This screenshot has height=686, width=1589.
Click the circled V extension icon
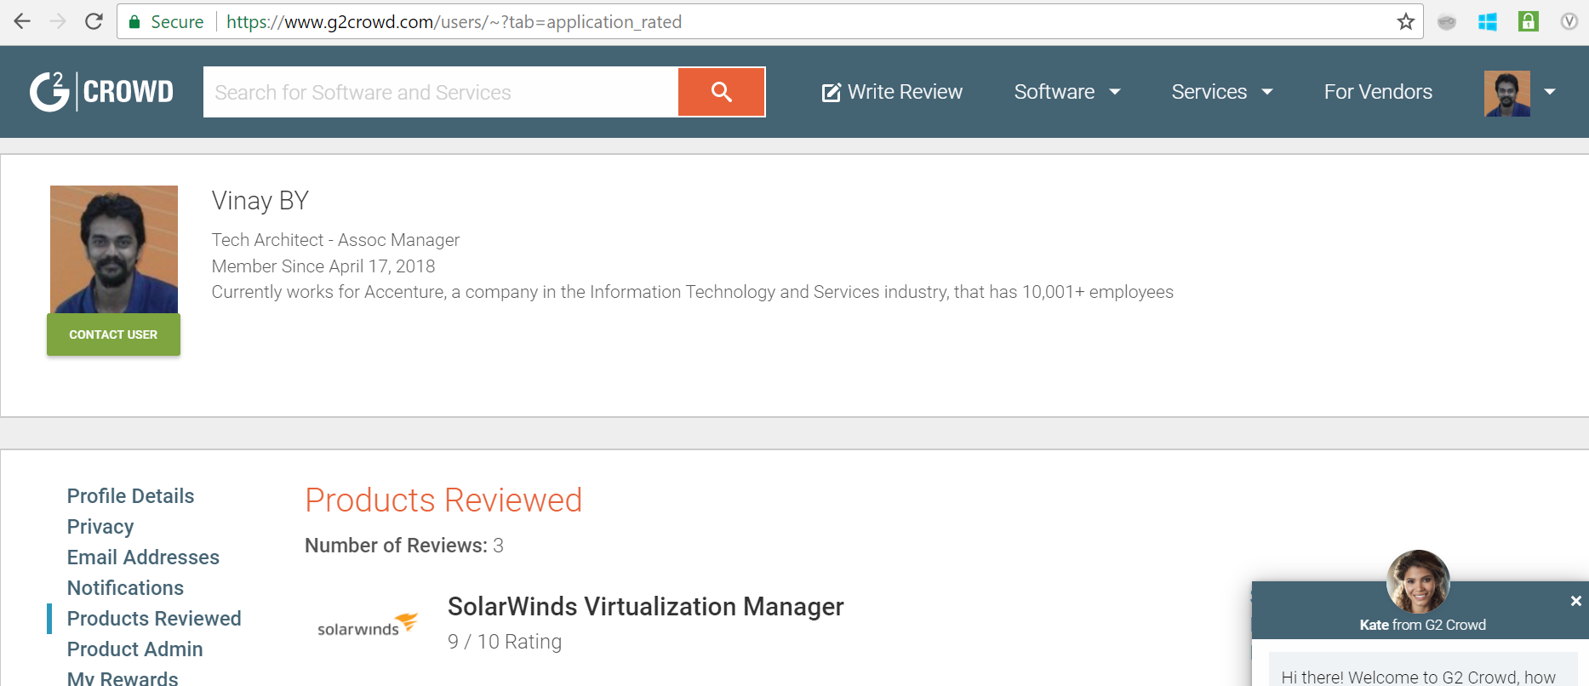1569,21
